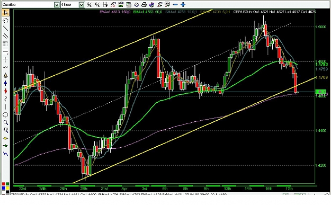Click the calculator-style toolbar icon
Image resolution: width=331 pixels, height=205 pixels.
point(129,5)
